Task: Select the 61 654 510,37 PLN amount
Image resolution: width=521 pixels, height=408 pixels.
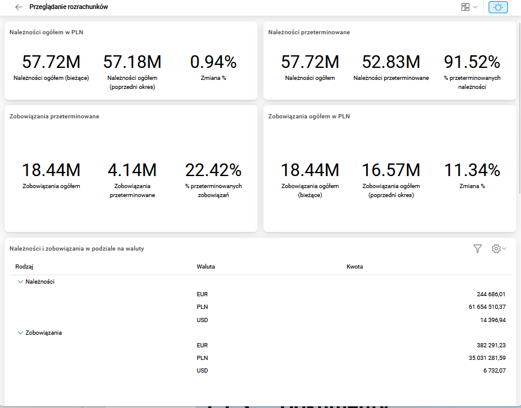Action: tap(487, 307)
